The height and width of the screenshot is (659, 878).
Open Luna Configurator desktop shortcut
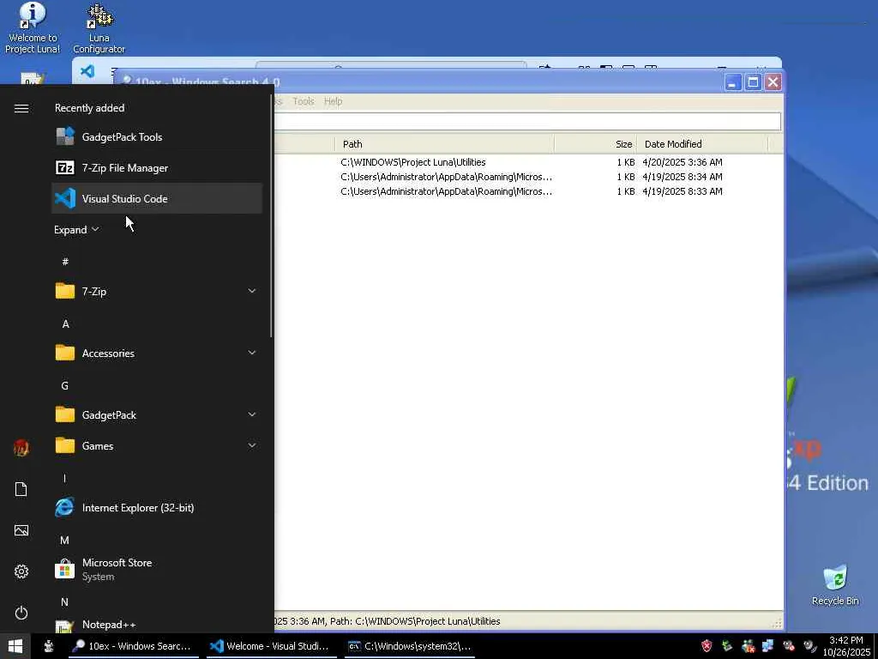pos(99,28)
